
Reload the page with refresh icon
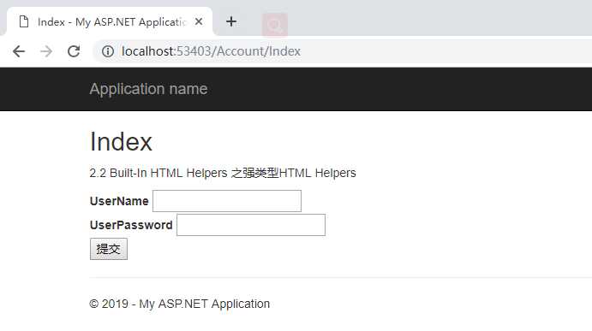[74, 51]
